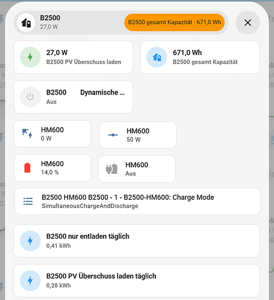Click the red battery HM600 14,0 % icon

coord(27,168)
